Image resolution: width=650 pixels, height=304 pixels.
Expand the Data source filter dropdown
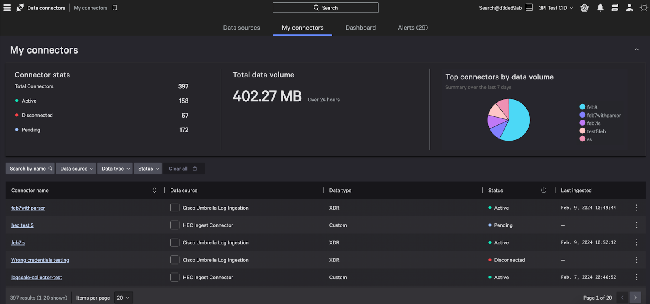[76, 169]
